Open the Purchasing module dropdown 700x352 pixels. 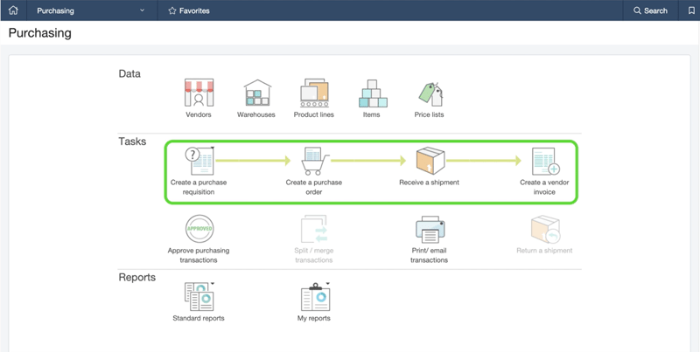[x=91, y=10]
